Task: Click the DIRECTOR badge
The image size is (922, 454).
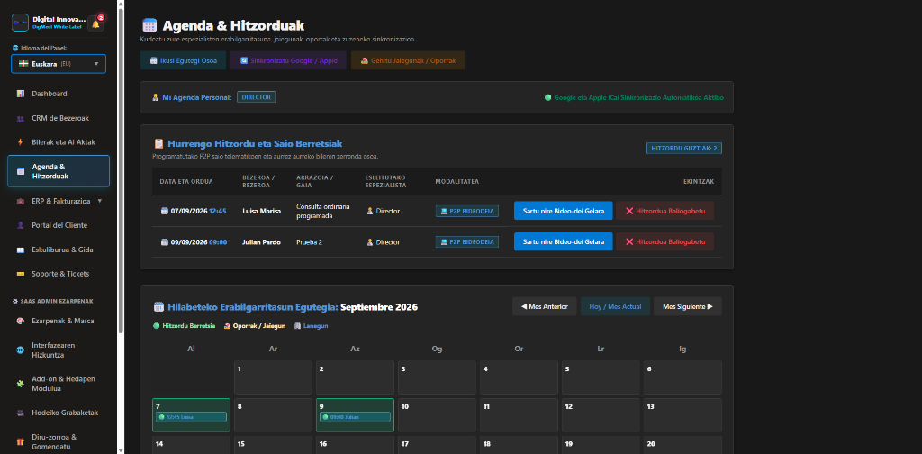Action: coord(256,97)
